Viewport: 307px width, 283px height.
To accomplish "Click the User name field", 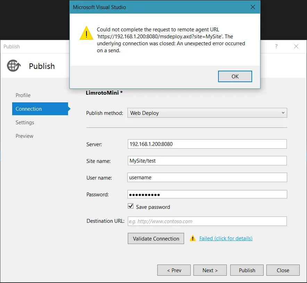I will click(207, 178).
